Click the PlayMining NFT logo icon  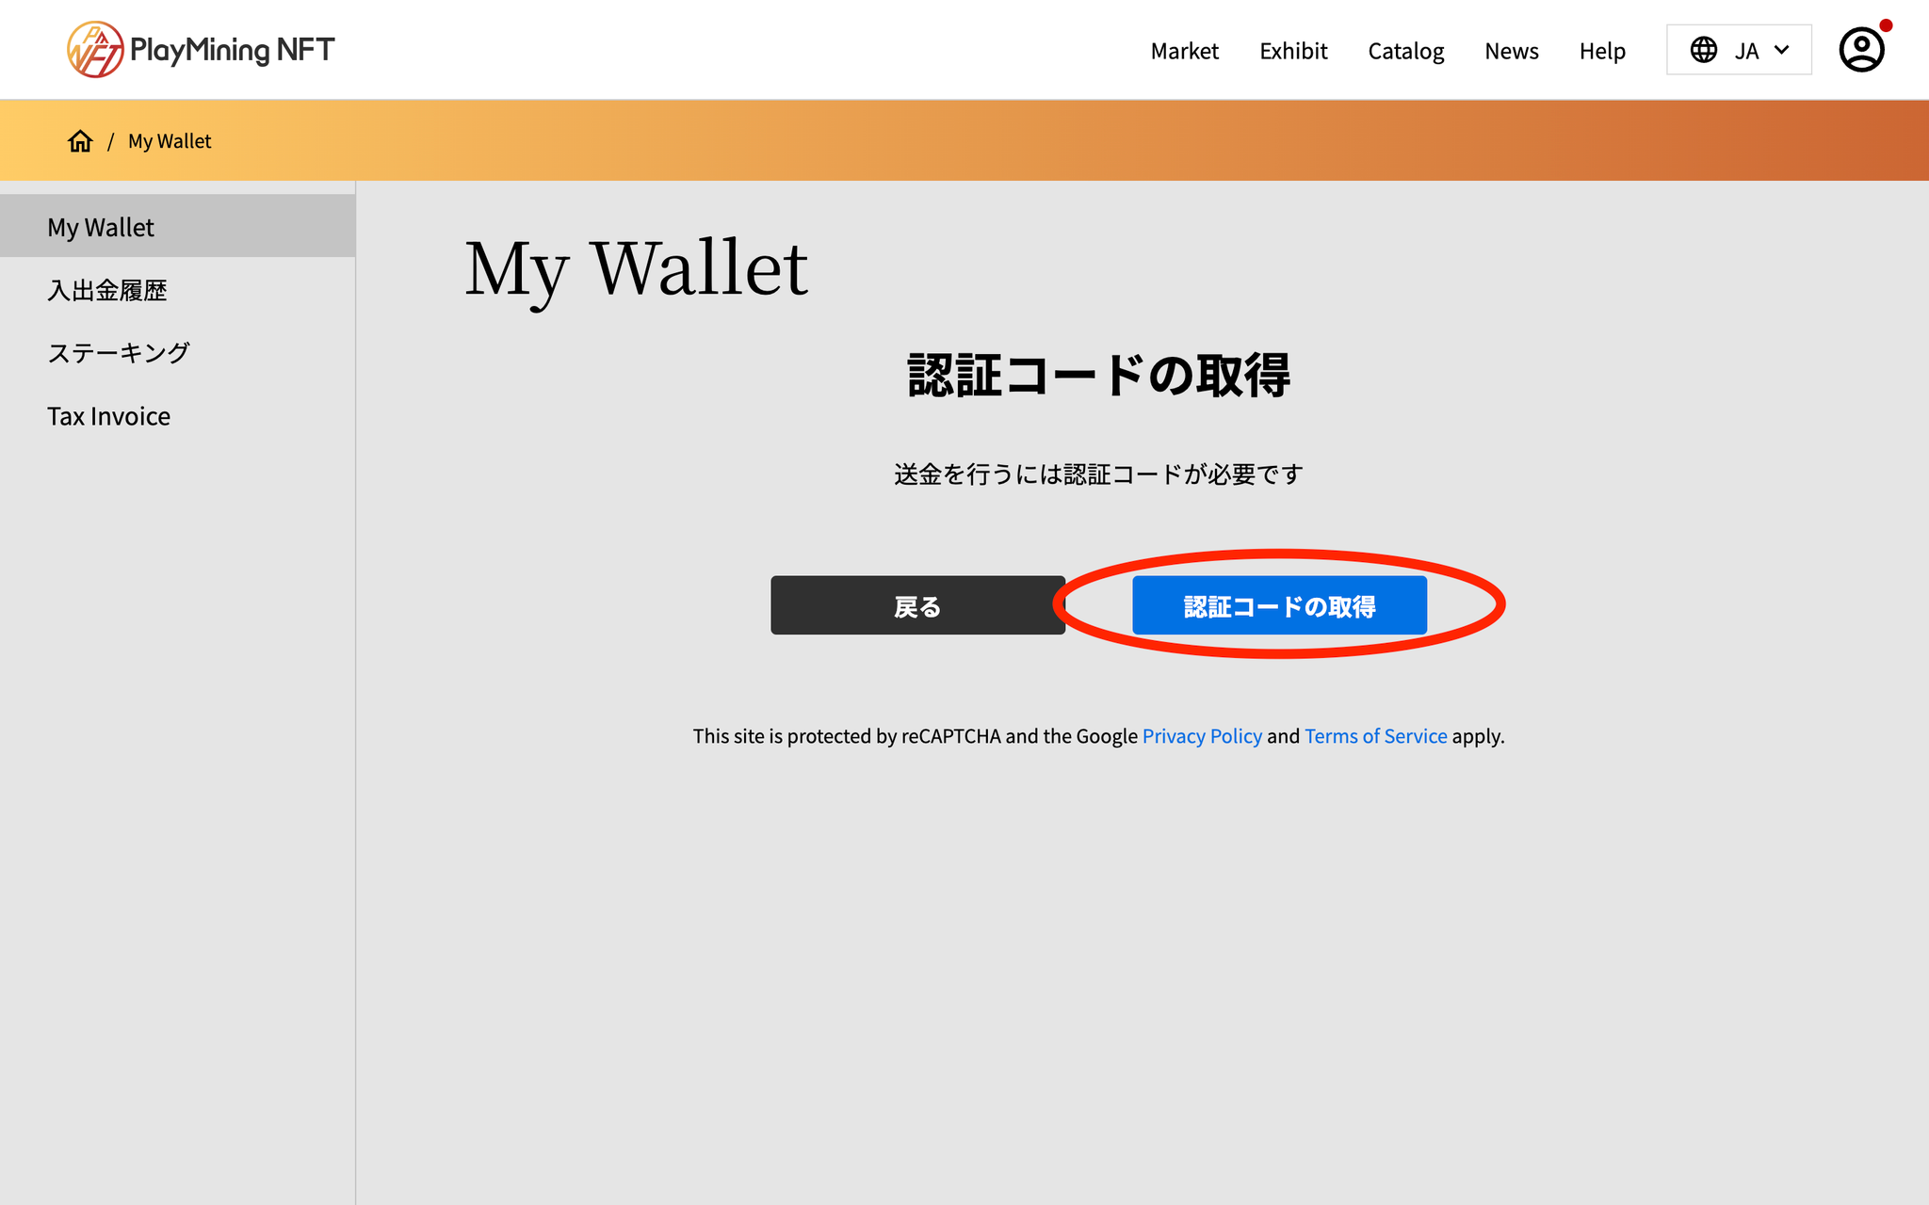coord(94,49)
